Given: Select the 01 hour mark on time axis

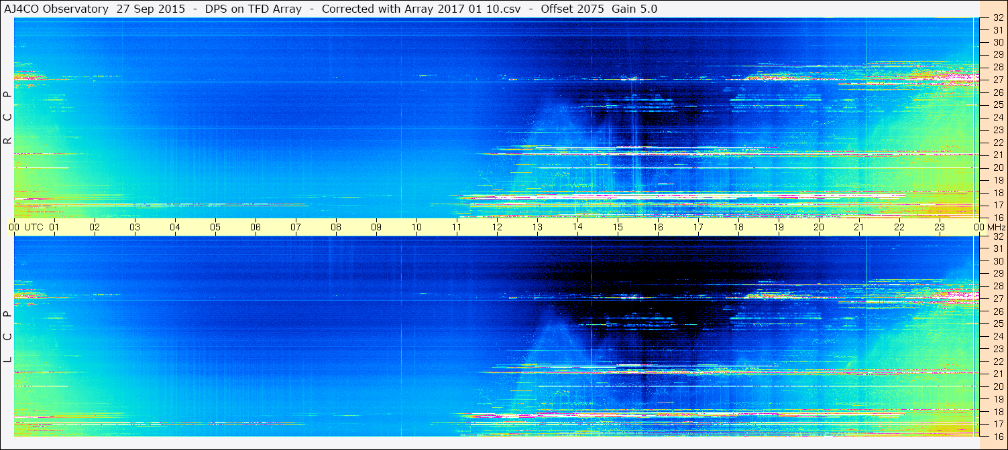Looking at the screenshot, I should pyautogui.click(x=54, y=227).
